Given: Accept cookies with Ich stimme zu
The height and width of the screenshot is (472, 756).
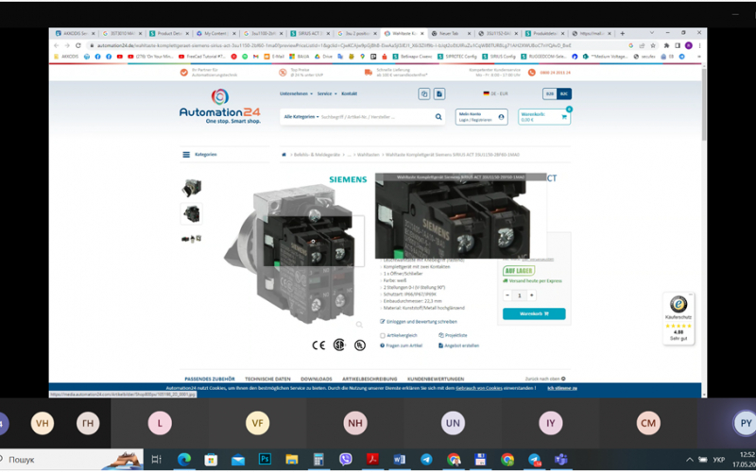Looking at the screenshot, I should point(562,388).
